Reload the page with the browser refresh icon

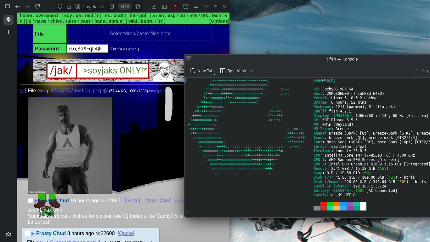(x=37, y=6)
